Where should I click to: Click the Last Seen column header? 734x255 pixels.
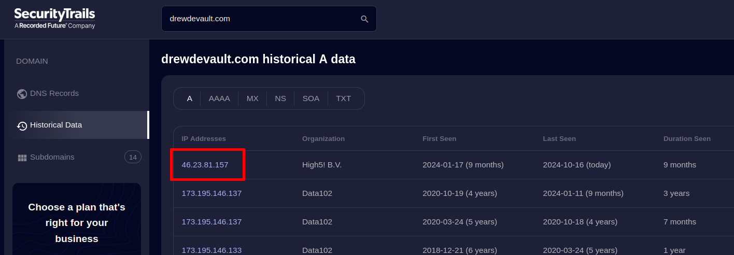(x=559, y=139)
